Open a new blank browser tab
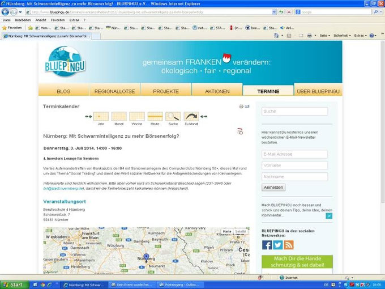This screenshot has height=289, width=385. 96,36
